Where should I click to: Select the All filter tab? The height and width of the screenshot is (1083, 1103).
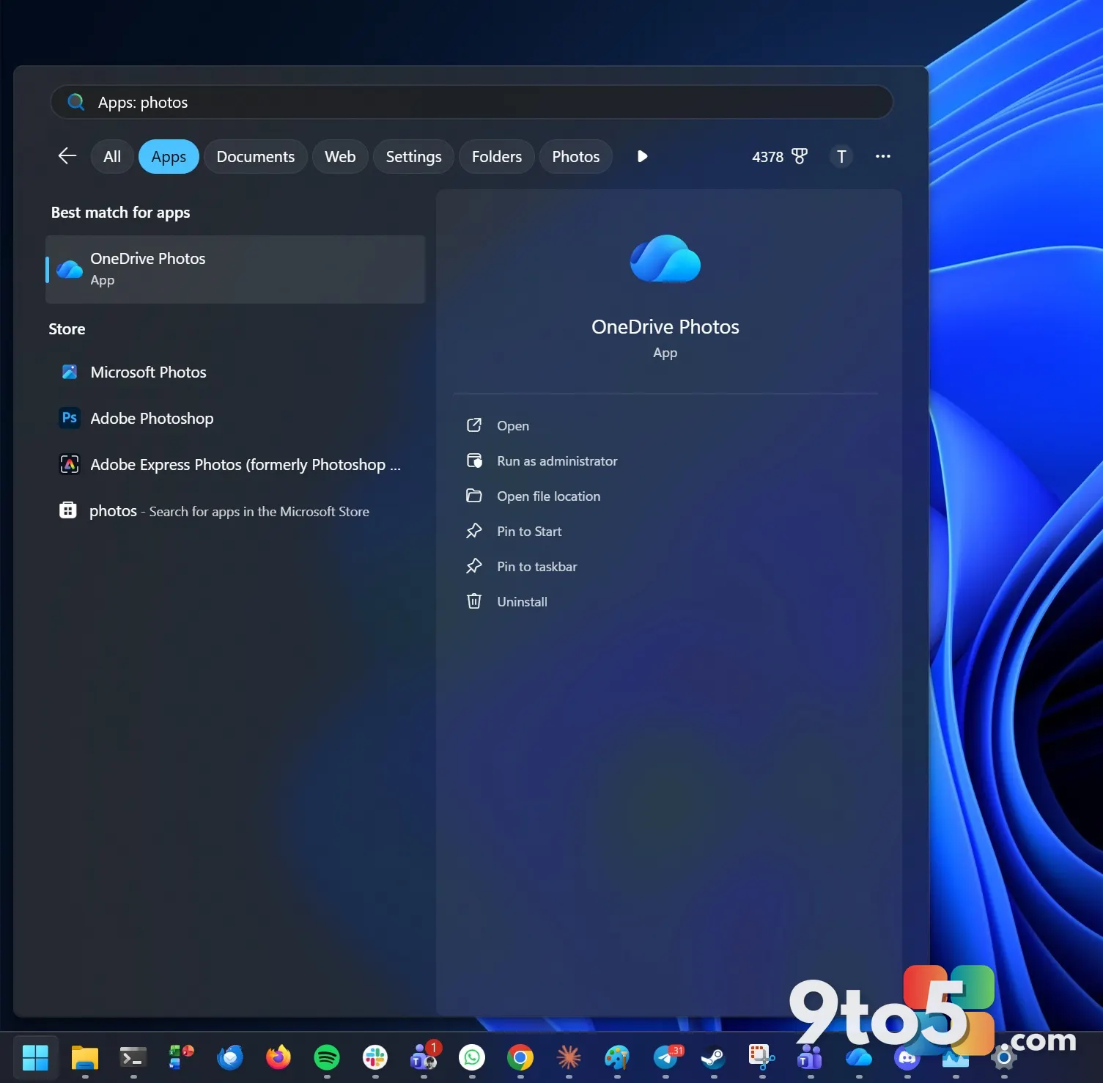[x=112, y=157]
